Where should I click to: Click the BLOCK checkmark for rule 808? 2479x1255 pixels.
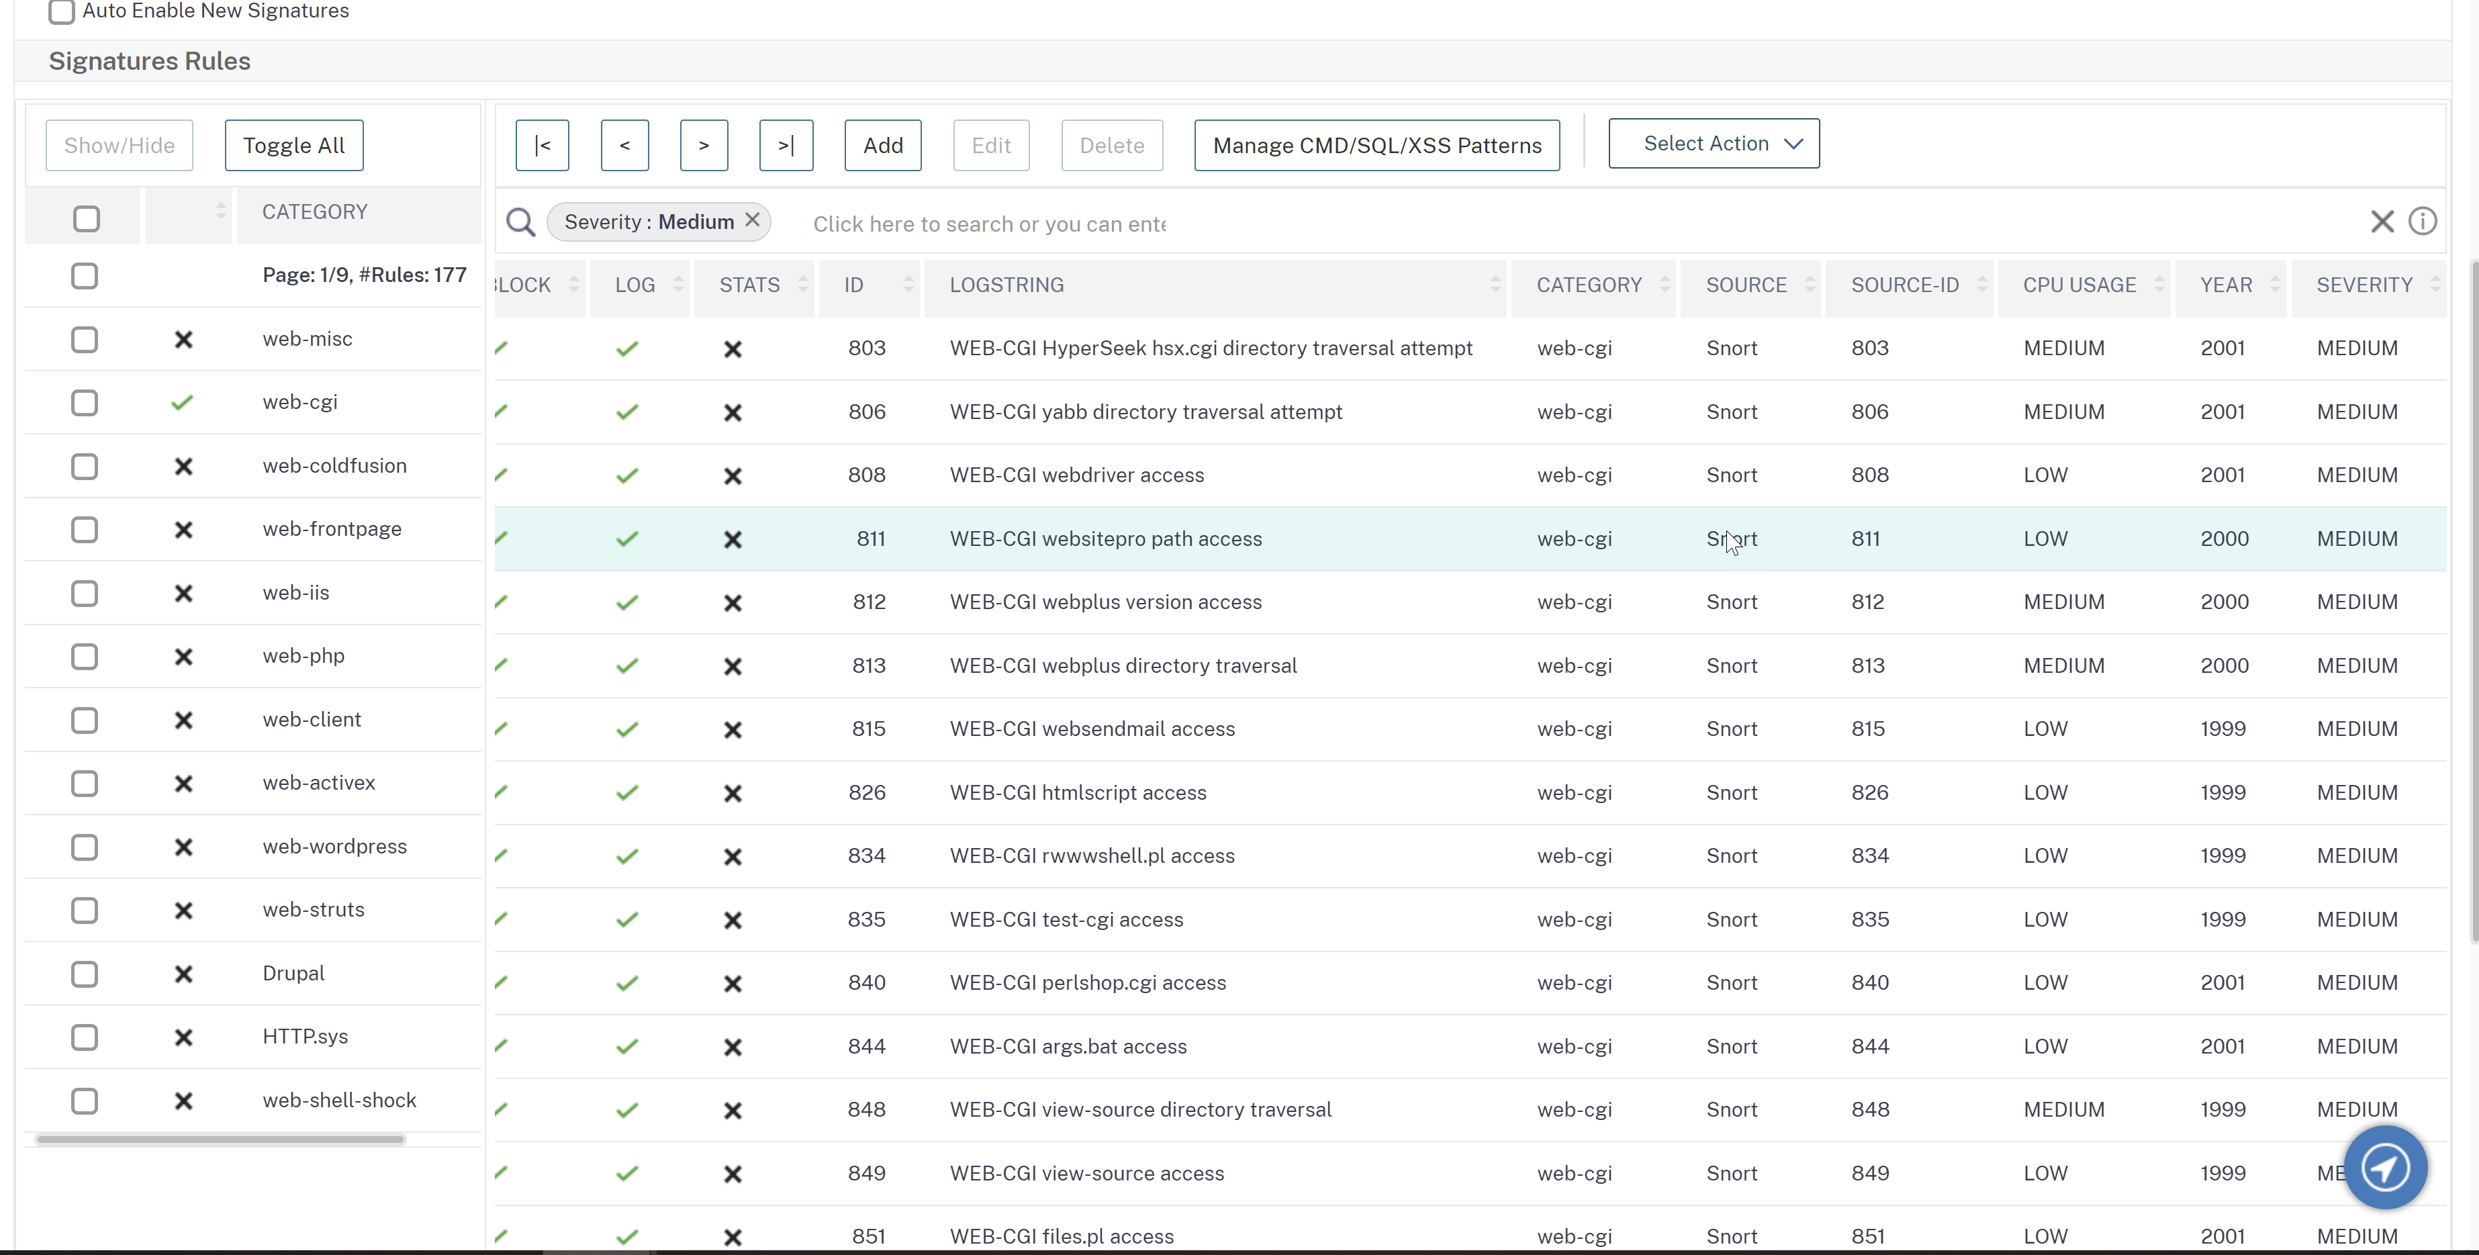[502, 475]
